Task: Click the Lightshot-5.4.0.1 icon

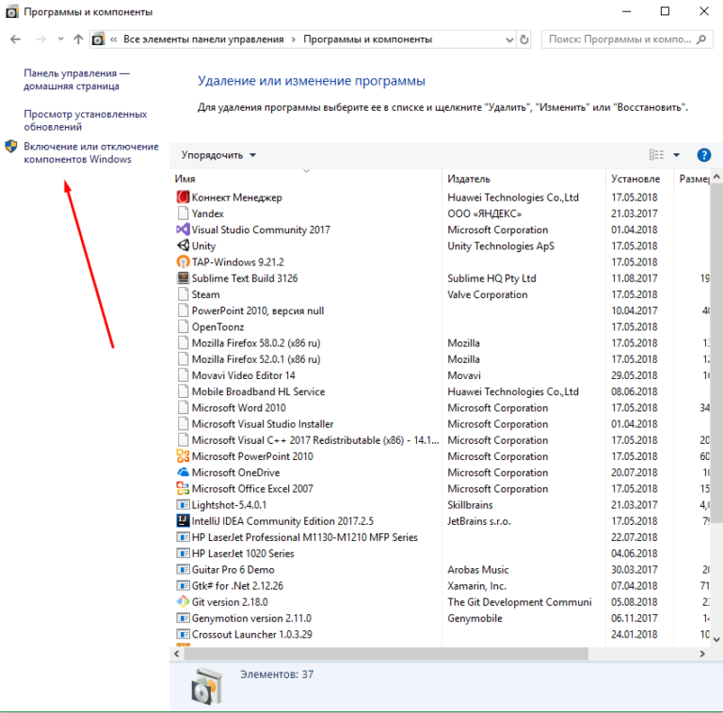Action: pyautogui.click(x=183, y=505)
